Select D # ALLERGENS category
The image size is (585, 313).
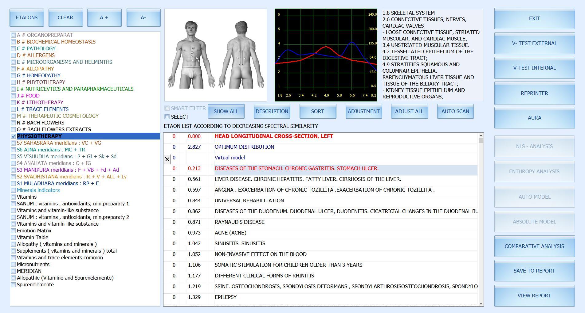(x=36, y=55)
